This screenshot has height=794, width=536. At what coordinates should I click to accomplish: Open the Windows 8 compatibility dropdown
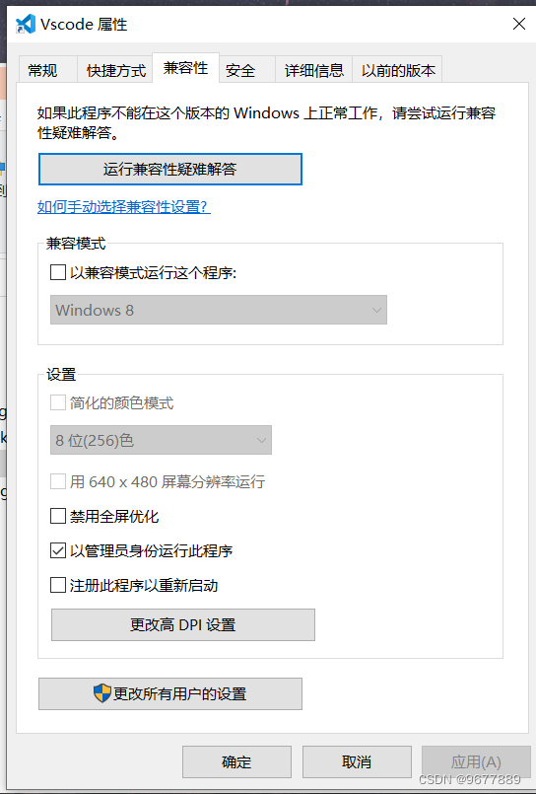219,310
